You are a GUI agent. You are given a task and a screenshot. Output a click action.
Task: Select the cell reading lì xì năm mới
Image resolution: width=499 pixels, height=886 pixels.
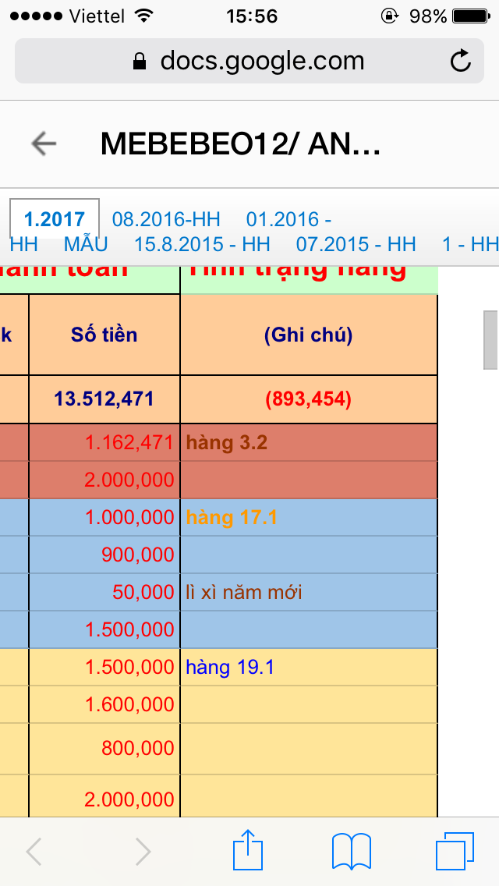(308, 593)
